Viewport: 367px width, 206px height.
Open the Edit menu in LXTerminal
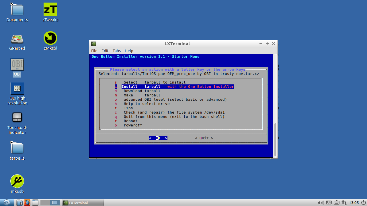[105, 51]
